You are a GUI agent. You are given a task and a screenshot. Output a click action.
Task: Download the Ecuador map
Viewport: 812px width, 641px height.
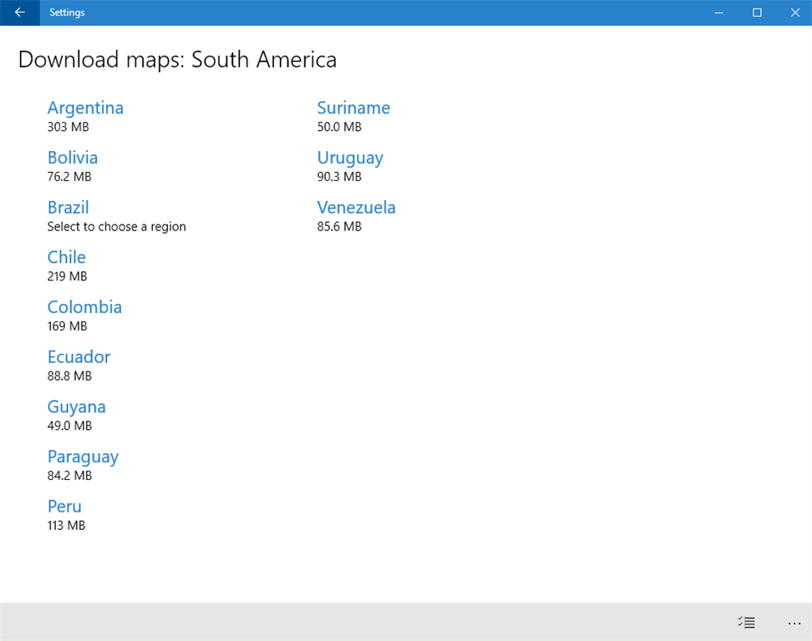(79, 356)
